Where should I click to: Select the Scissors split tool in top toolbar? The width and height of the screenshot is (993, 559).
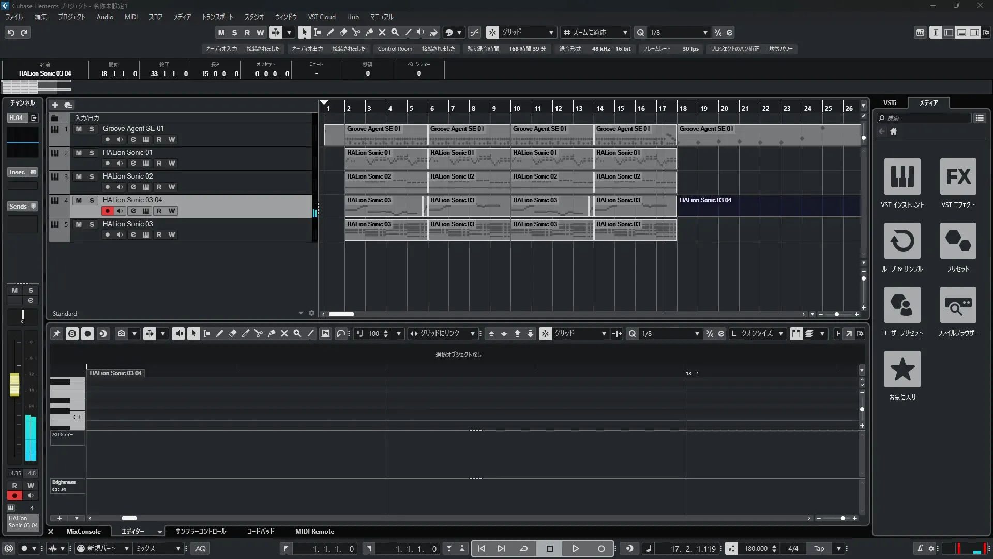point(356,32)
